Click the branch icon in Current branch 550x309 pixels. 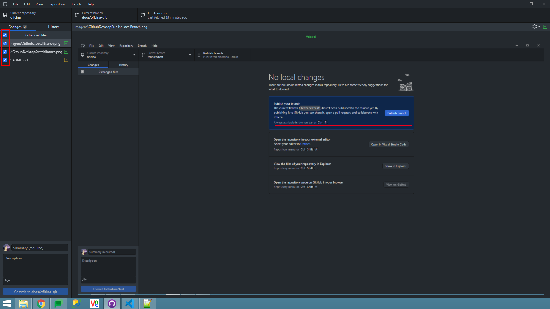77,15
